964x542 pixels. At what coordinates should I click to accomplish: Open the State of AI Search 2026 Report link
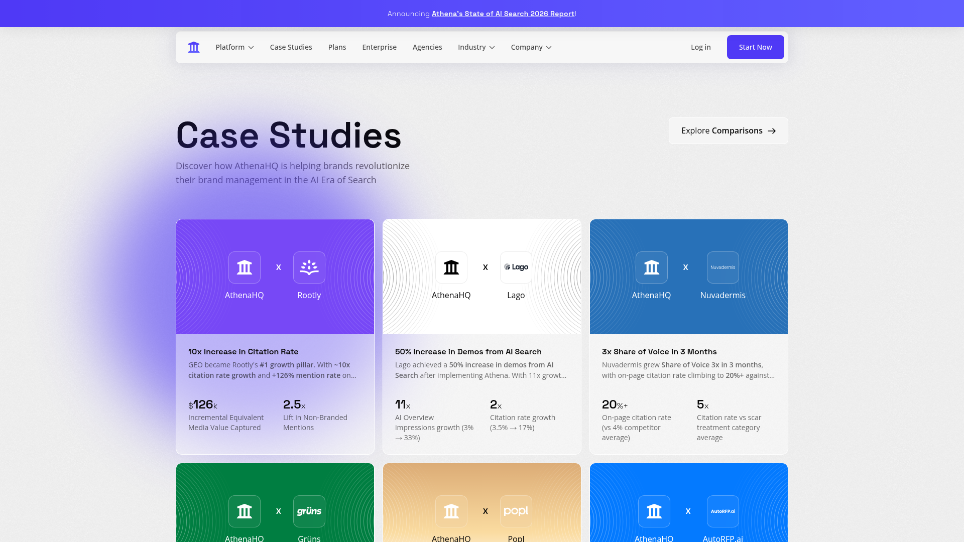pos(503,14)
